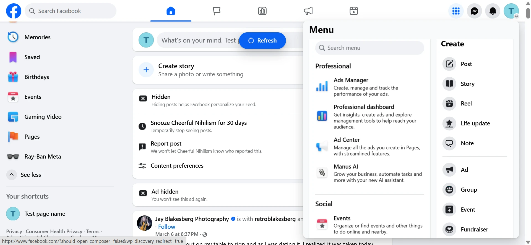Create a new Fundraiser
The image size is (531, 245).
click(x=474, y=229)
